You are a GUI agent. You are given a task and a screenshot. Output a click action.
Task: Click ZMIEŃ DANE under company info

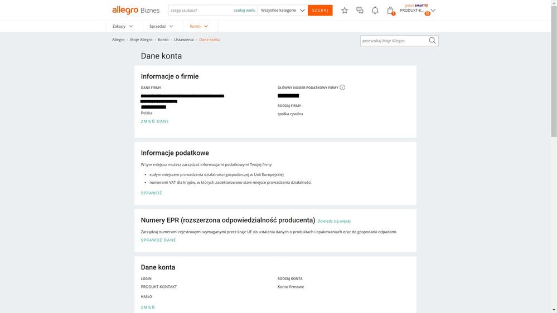tap(154, 121)
